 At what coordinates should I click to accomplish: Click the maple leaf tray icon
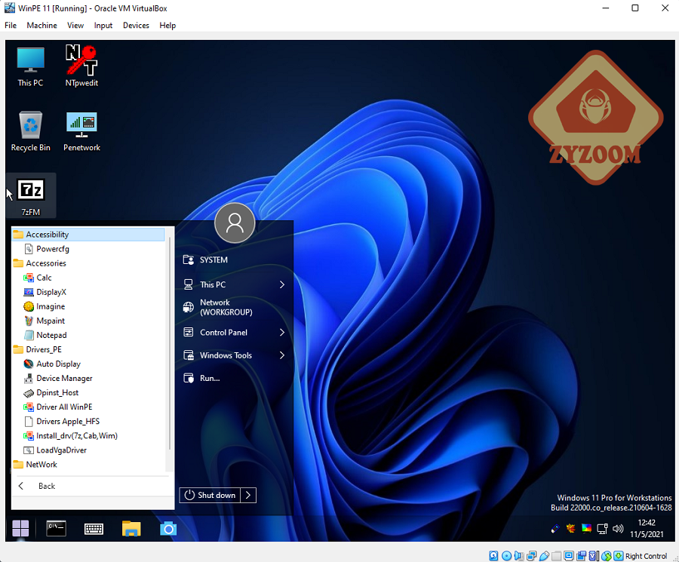pos(571,528)
